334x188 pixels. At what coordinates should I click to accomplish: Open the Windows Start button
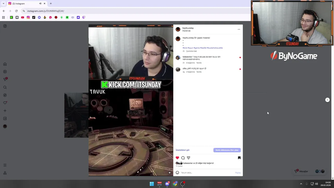152,184
